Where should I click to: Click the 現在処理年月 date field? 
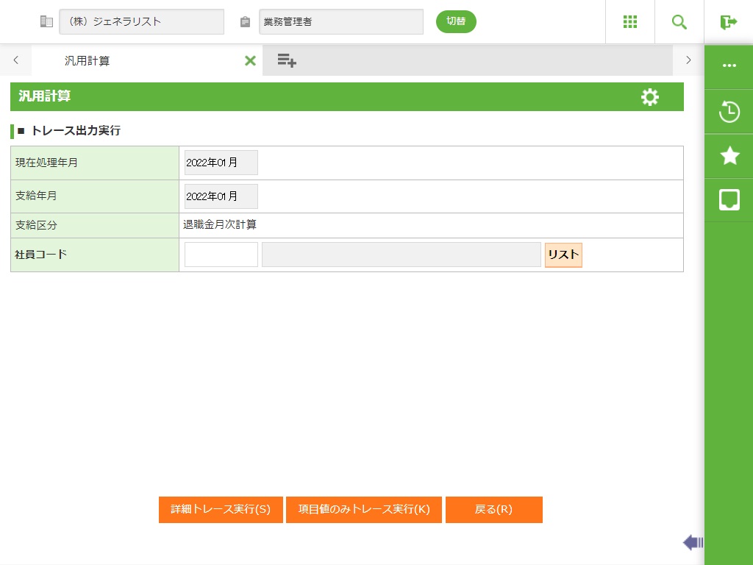click(x=221, y=163)
